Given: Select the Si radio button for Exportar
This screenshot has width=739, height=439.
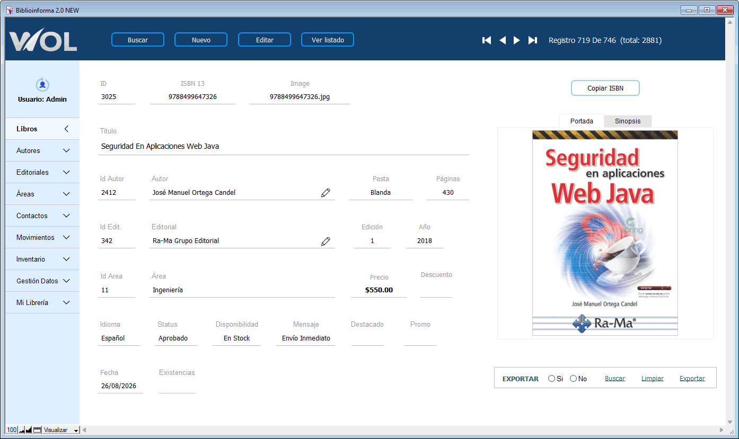Looking at the screenshot, I should 551,379.
